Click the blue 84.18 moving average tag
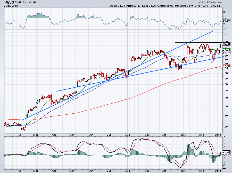 click(226, 52)
